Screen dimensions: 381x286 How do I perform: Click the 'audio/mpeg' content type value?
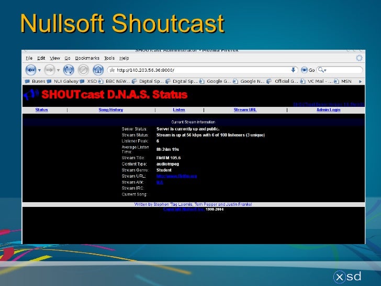click(167, 164)
